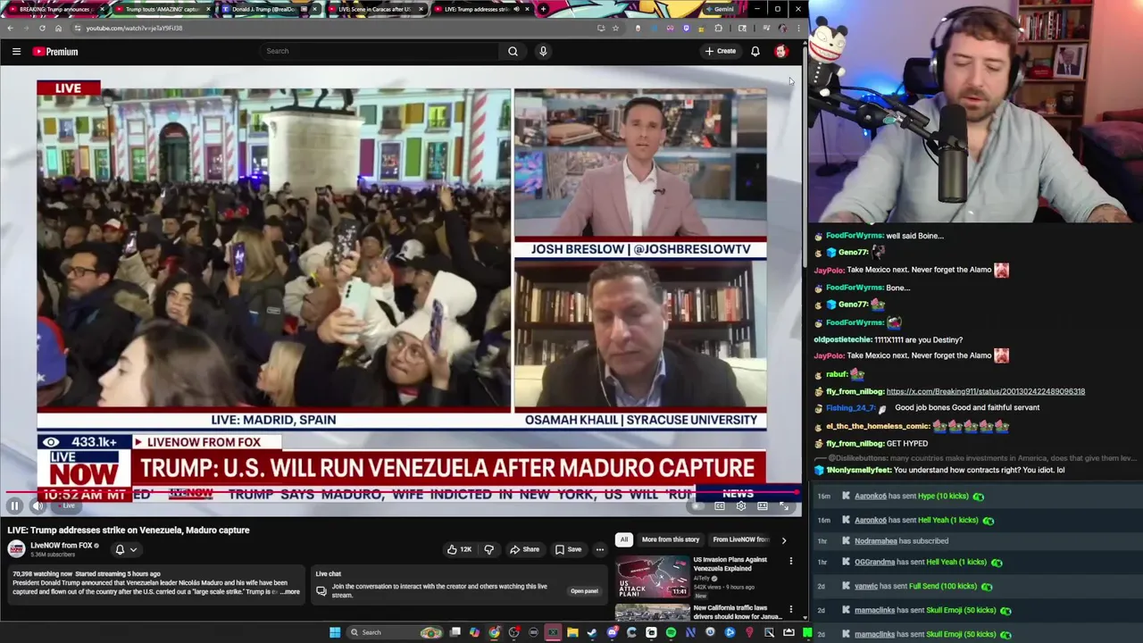Click 'Nodramahea has subscribed' row
The image size is (1143, 643).
point(976,541)
